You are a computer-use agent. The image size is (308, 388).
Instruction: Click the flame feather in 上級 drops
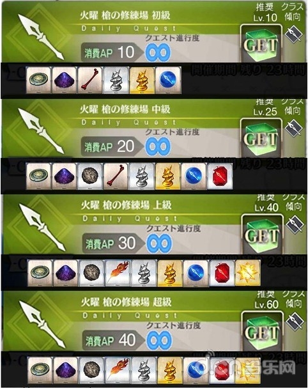click(x=118, y=273)
